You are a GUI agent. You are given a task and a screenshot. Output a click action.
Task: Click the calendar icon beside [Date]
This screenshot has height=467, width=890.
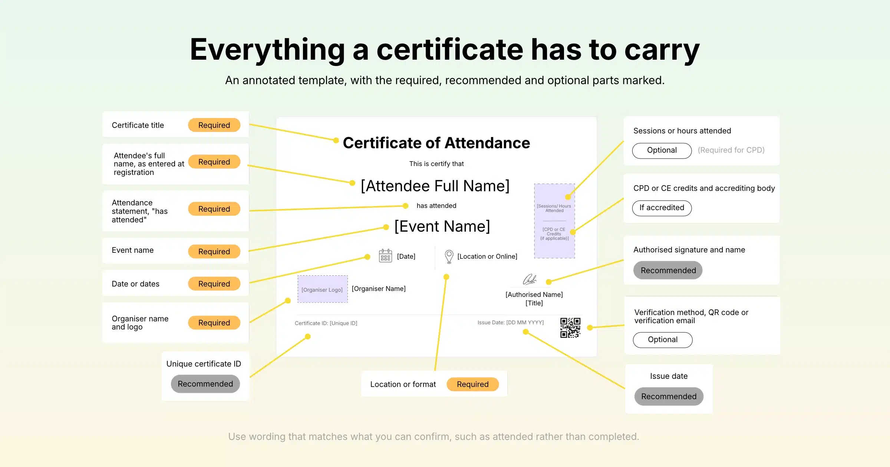pyautogui.click(x=385, y=256)
